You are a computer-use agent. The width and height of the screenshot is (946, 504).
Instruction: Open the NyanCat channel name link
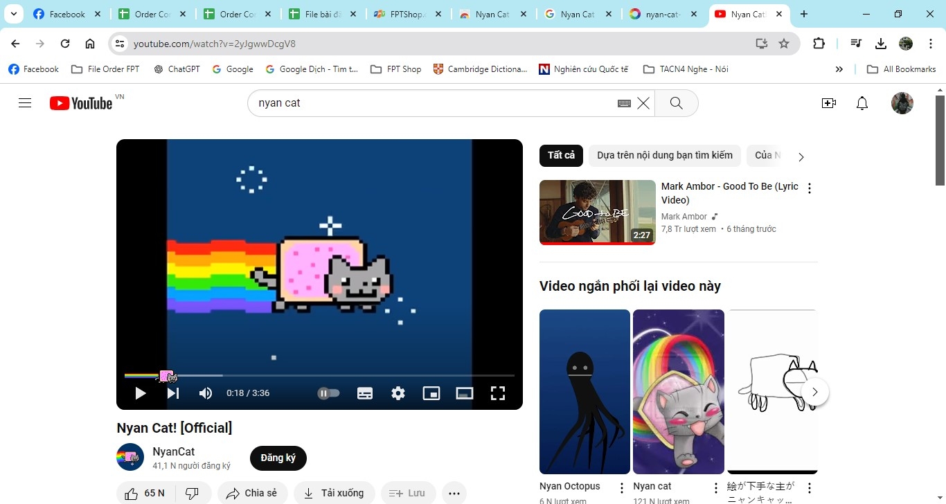point(174,451)
